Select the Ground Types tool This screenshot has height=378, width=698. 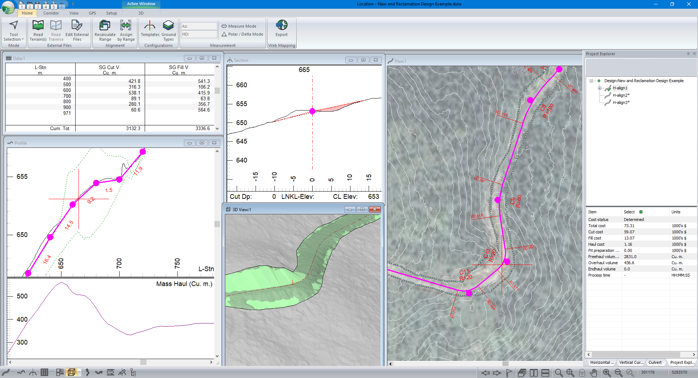point(168,31)
